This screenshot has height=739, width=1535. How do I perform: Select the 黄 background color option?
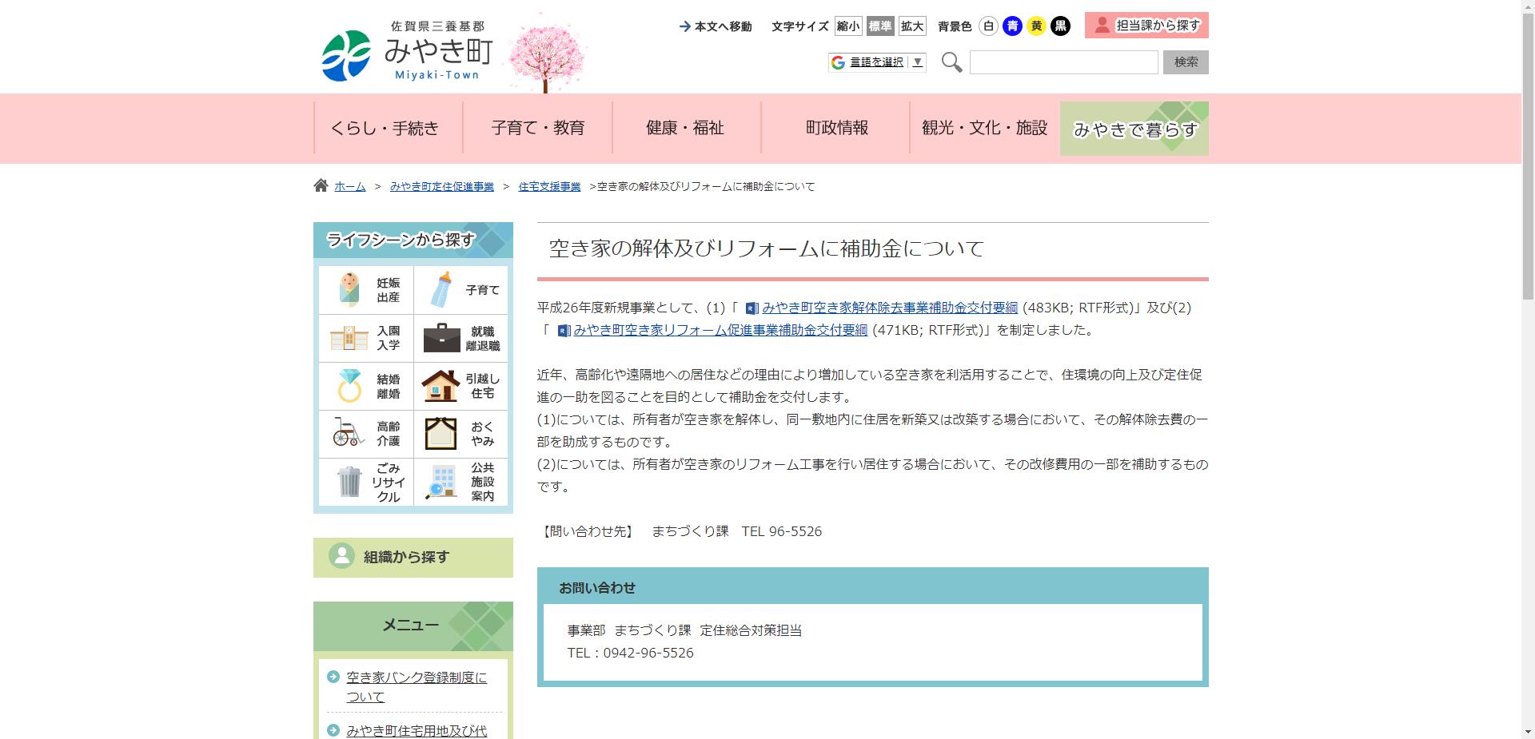1037,26
